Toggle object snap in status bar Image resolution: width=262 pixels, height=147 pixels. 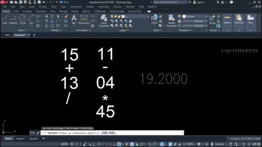click(x=119, y=144)
